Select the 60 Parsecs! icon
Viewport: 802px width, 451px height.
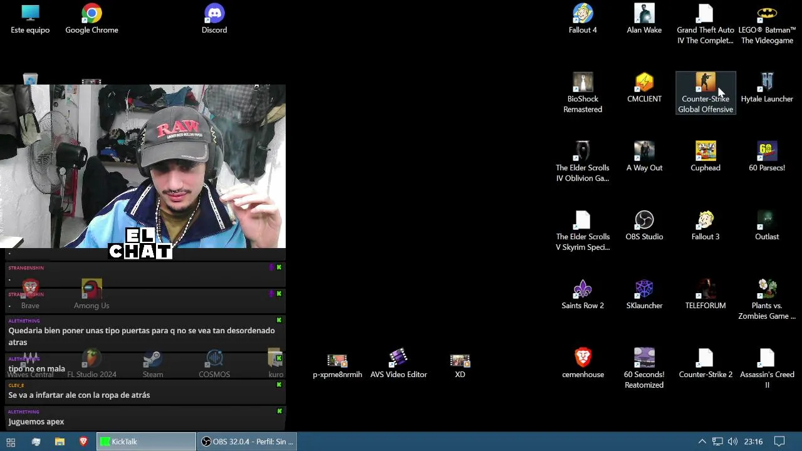[x=767, y=157]
